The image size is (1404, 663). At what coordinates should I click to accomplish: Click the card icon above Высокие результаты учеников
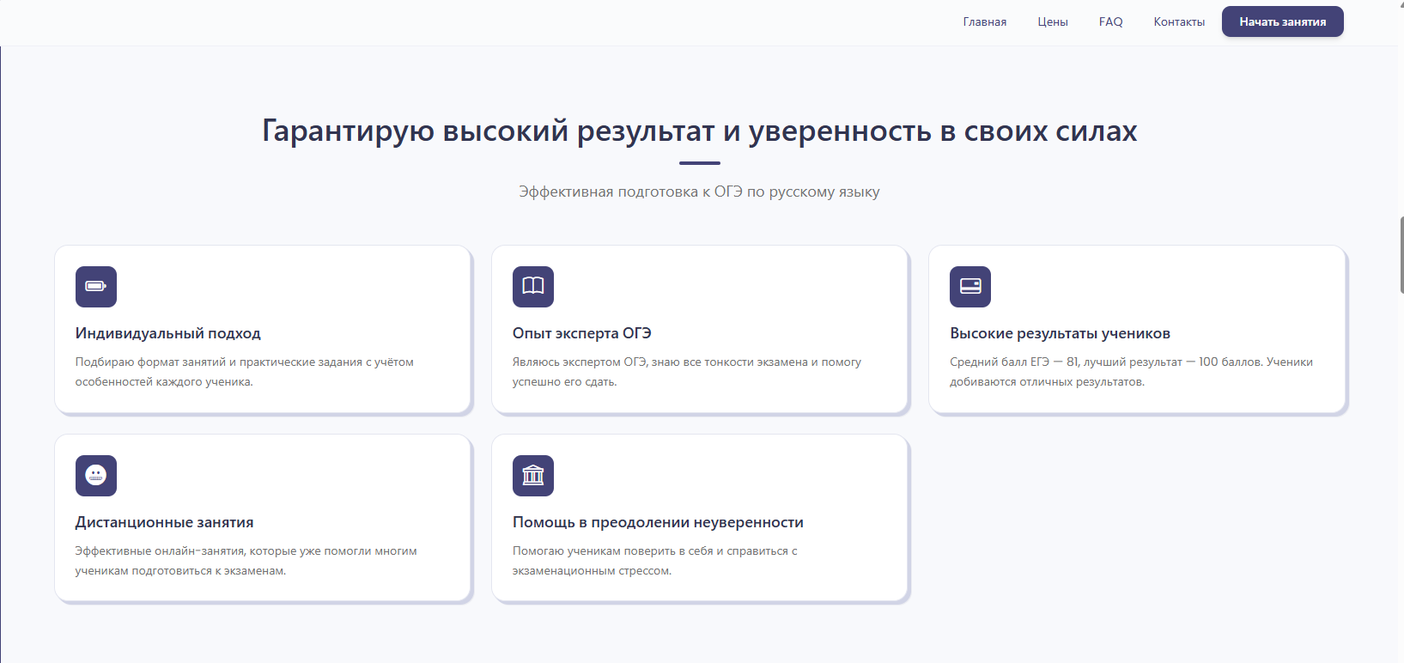tap(970, 287)
